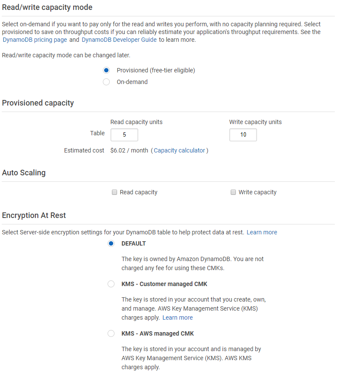Image resolution: width=337 pixels, height=386 pixels.
Task: Click the $6.02 / month estimated cost text
Action: (x=129, y=150)
